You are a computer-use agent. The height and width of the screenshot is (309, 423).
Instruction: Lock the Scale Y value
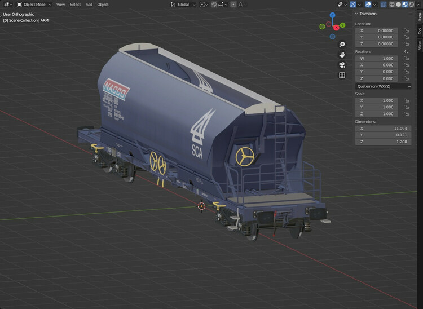point(406,107)
